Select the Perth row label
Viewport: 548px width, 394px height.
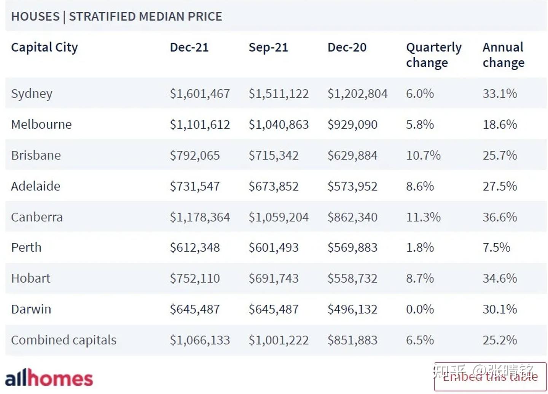tap(26, 247)
